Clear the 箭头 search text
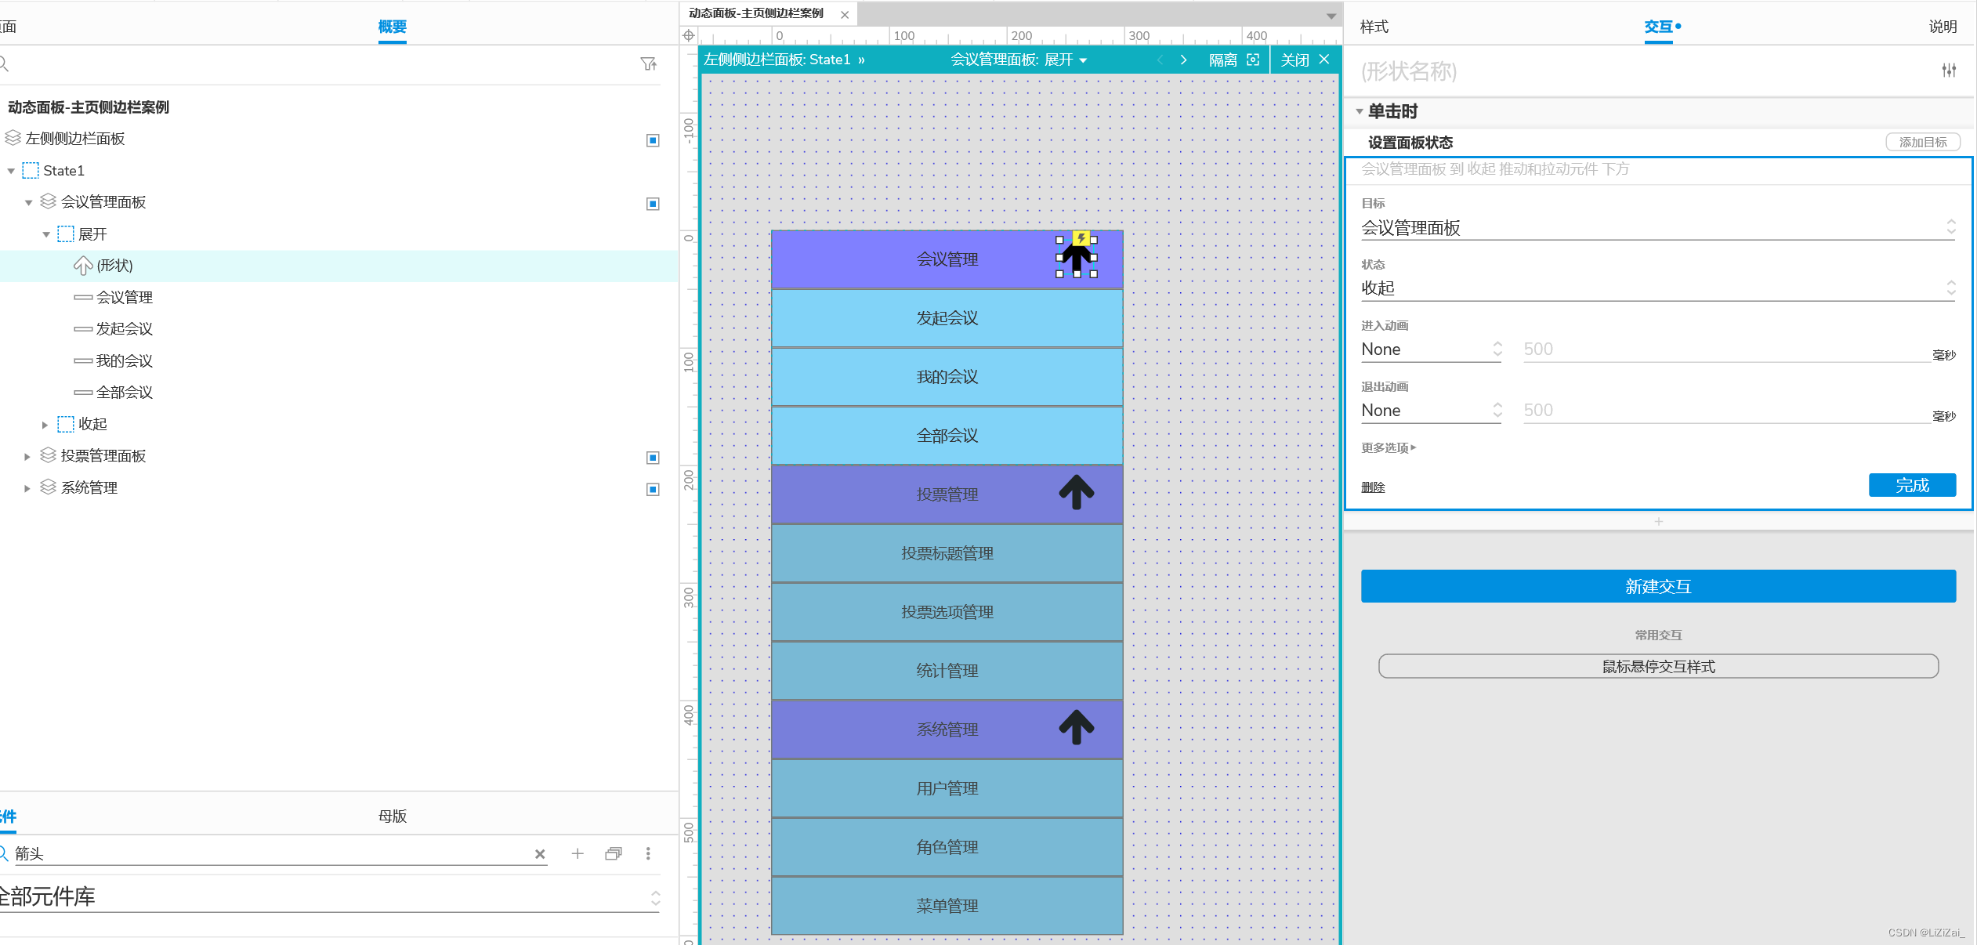Image resolution: width=1977 pixels, height=945 pixels. 540,854
